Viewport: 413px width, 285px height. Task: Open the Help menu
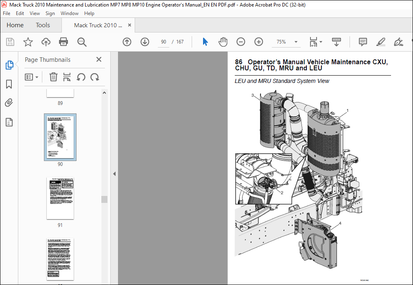point(89,13)
